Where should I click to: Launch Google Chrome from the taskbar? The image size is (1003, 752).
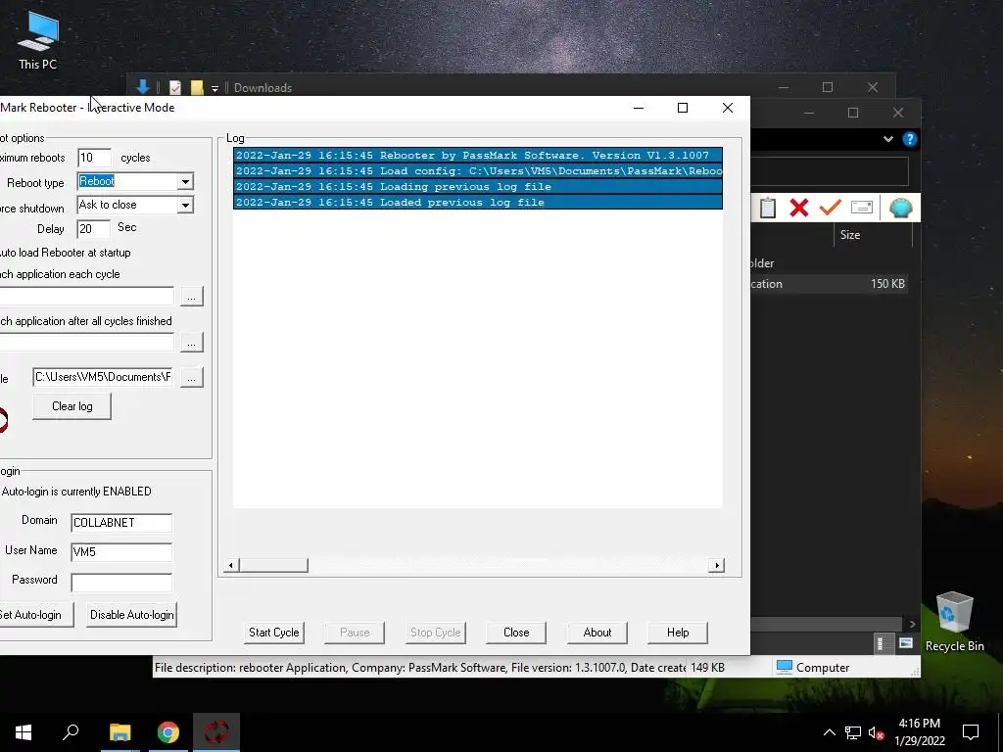(x=167, y=732)
